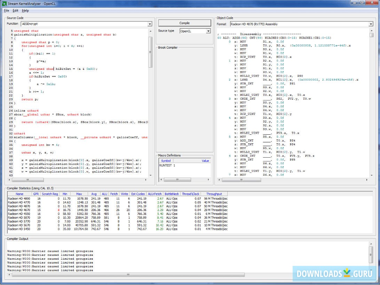380x285 pixels.
Task: Click the Compile button
Action: coord(184,23)
